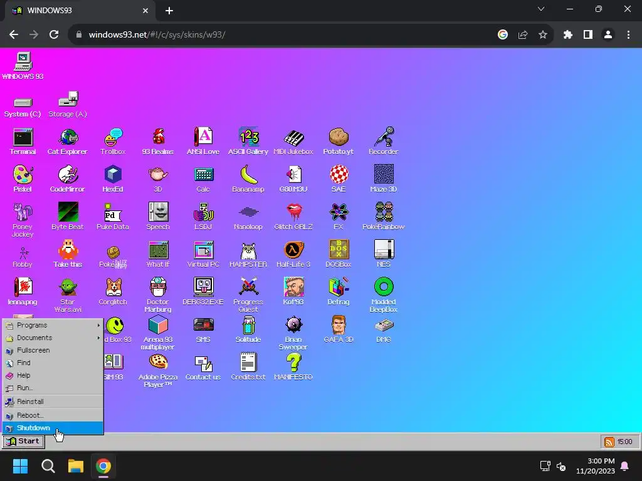The height and width of the screenshot is (481, 642).
Task: Launch Modded BeepBox green ring icon
Action: [384, 296]
